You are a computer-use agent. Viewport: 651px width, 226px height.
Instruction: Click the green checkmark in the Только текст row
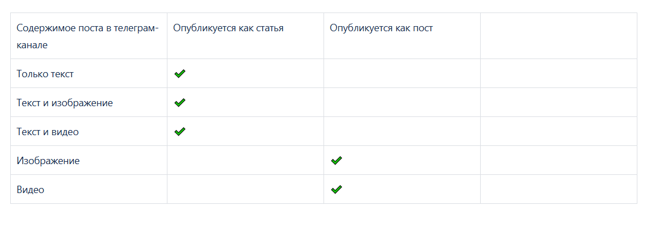(x=179, y=73)
